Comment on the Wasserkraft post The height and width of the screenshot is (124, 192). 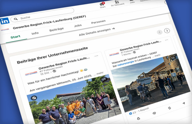(154, 113)
